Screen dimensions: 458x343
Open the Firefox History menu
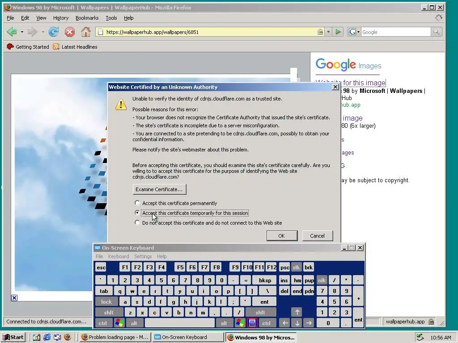pyautogui.click(x=61, y=18)
